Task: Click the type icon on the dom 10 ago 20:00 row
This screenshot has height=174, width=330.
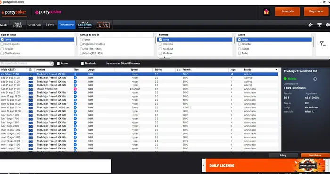Action: point(75,108)
